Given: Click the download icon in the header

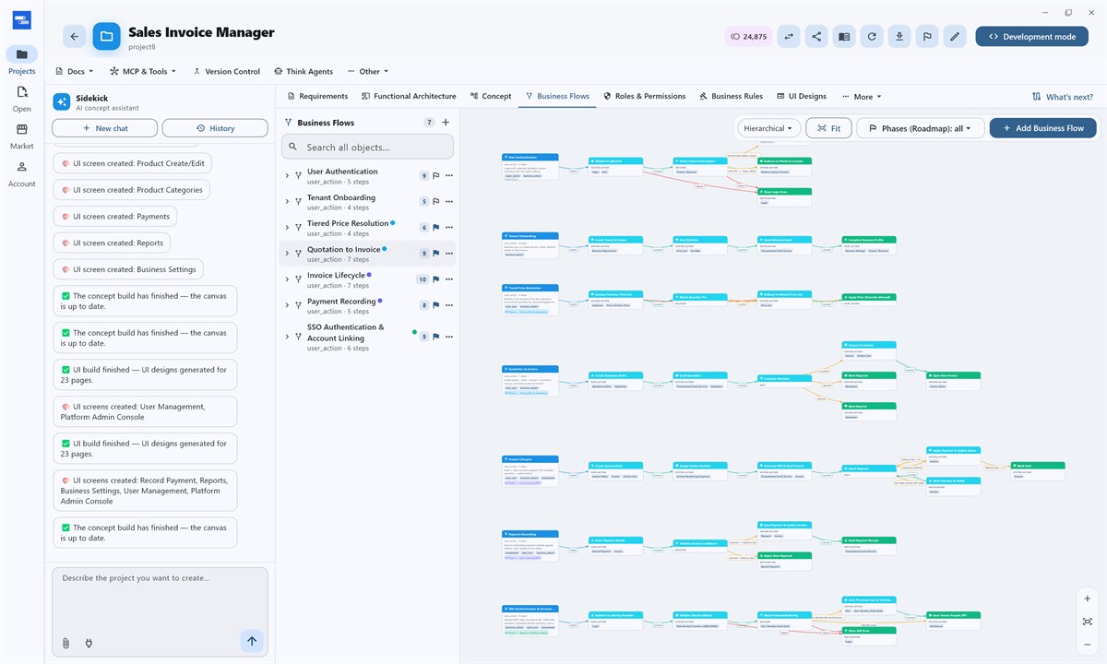Looking at the screenshot, I should click(x=899, y=37).
